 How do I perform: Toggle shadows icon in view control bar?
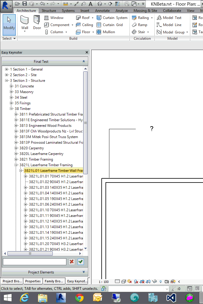click(x=136, y=281)
